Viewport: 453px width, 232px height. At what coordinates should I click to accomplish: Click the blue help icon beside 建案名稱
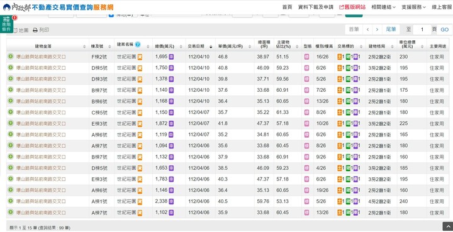(x=138, y=45)
